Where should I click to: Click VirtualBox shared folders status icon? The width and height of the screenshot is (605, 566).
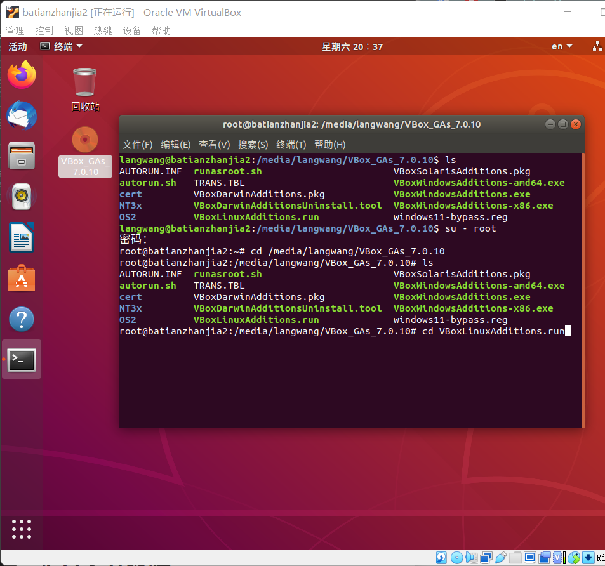[x=515, y=558]
